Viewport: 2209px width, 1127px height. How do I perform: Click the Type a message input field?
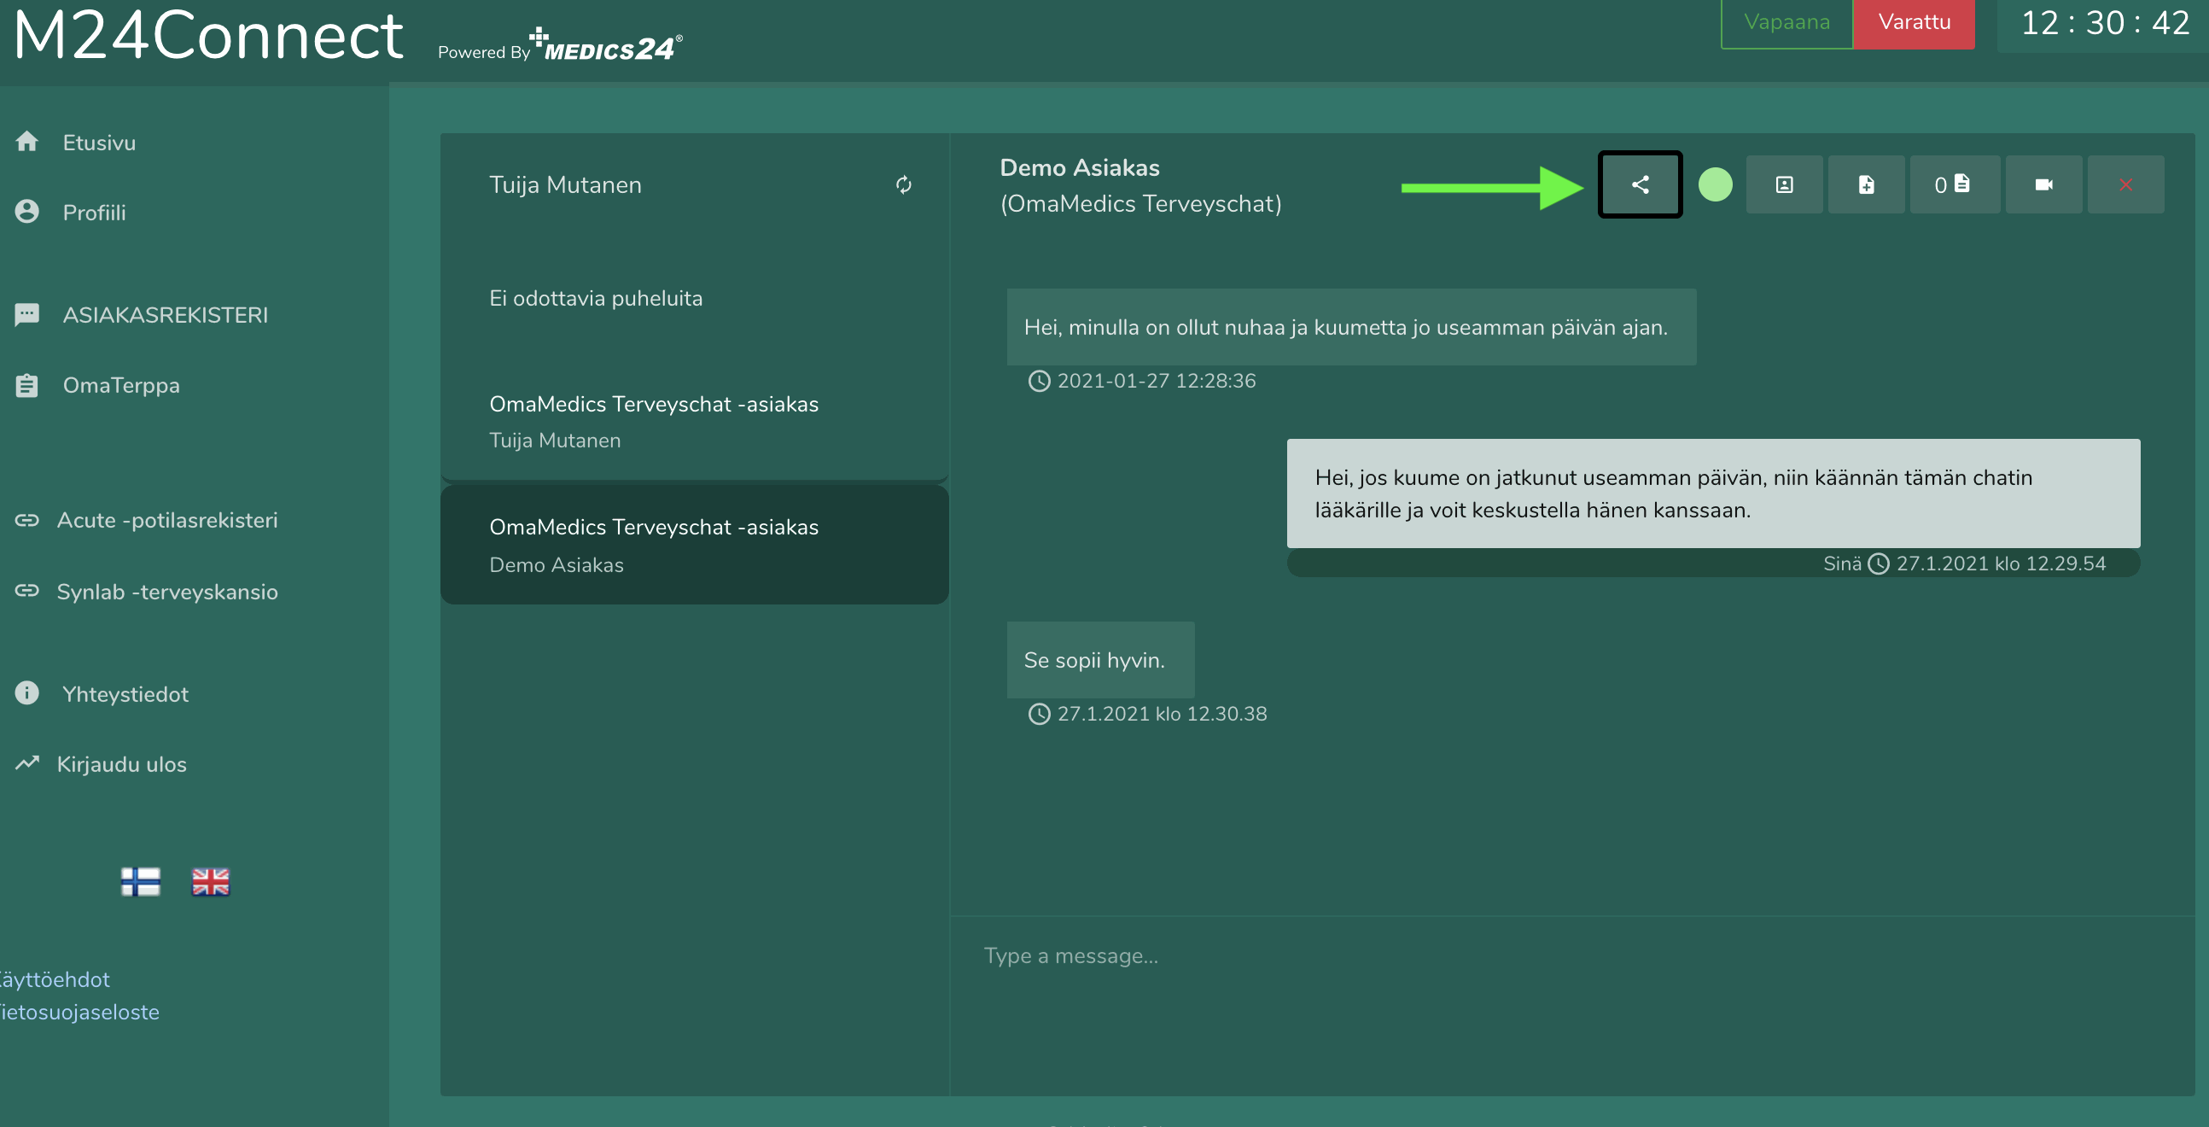[1571, 955]
